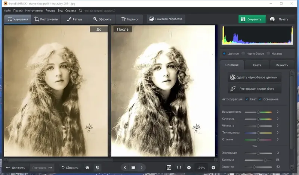Select the Негатив radio option
299x175 pixels.
[268, 53]
